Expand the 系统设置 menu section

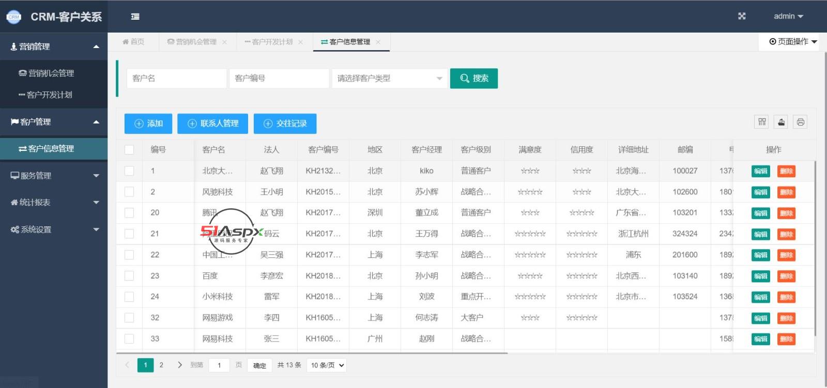pyautogui.click(x=54, y=229)
